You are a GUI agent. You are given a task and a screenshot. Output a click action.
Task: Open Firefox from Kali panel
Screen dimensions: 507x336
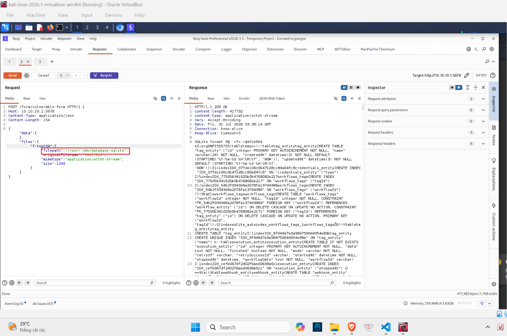coord(50,27)
